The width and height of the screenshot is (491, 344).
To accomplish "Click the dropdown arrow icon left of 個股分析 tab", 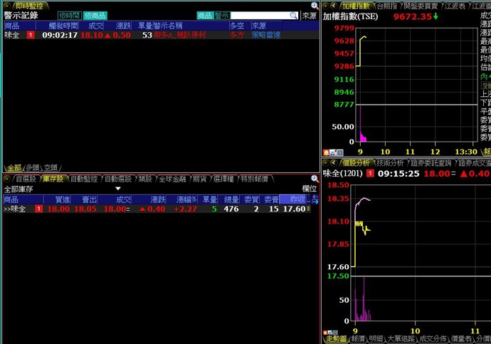I will pos(325,163).
